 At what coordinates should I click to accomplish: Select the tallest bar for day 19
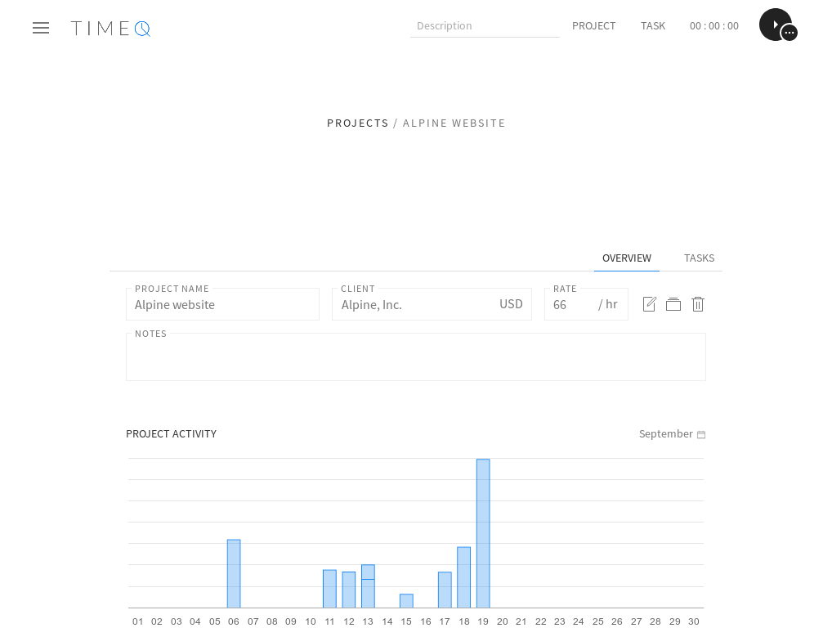click(x=483, y=533)
